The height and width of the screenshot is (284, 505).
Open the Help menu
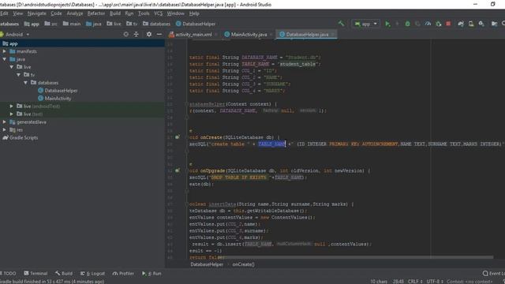(x=194, y=13)
